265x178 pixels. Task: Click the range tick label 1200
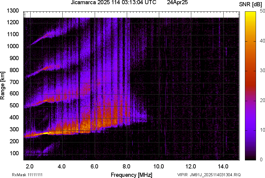(13, 22)
